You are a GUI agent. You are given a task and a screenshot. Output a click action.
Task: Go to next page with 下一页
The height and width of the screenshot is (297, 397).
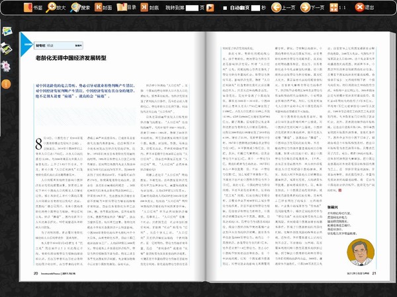click(x=312, y=7)
